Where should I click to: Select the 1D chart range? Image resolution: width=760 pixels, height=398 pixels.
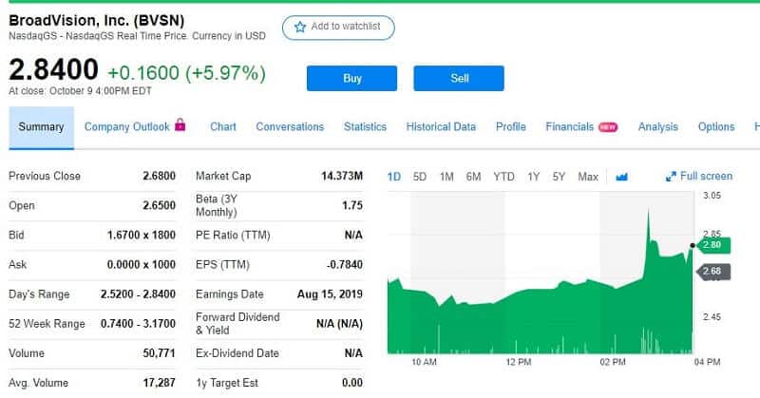click(x=394, y=177)
